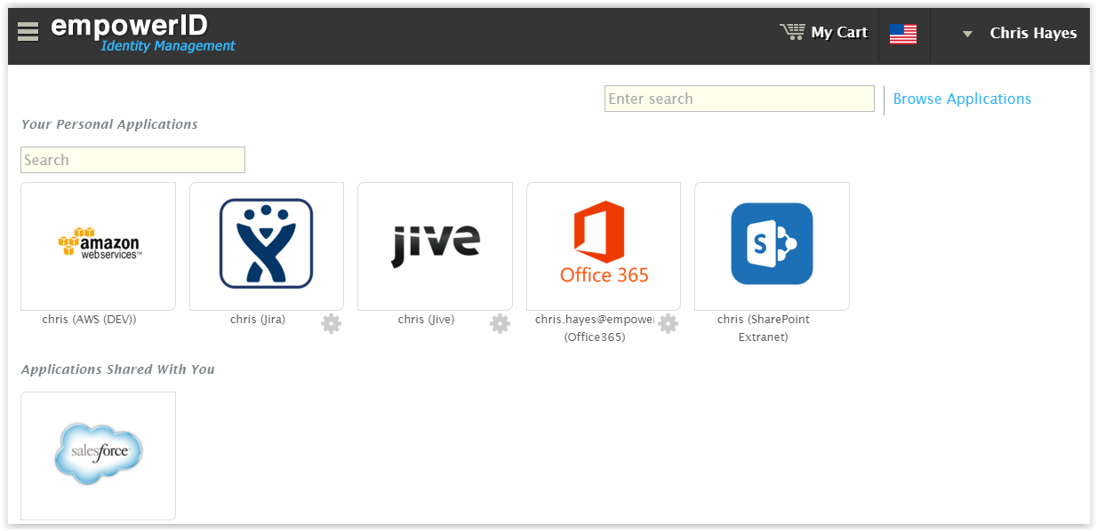Open the Browse Applications link
The width and height of the screenshot is (1097, 531).
point(962,99)
